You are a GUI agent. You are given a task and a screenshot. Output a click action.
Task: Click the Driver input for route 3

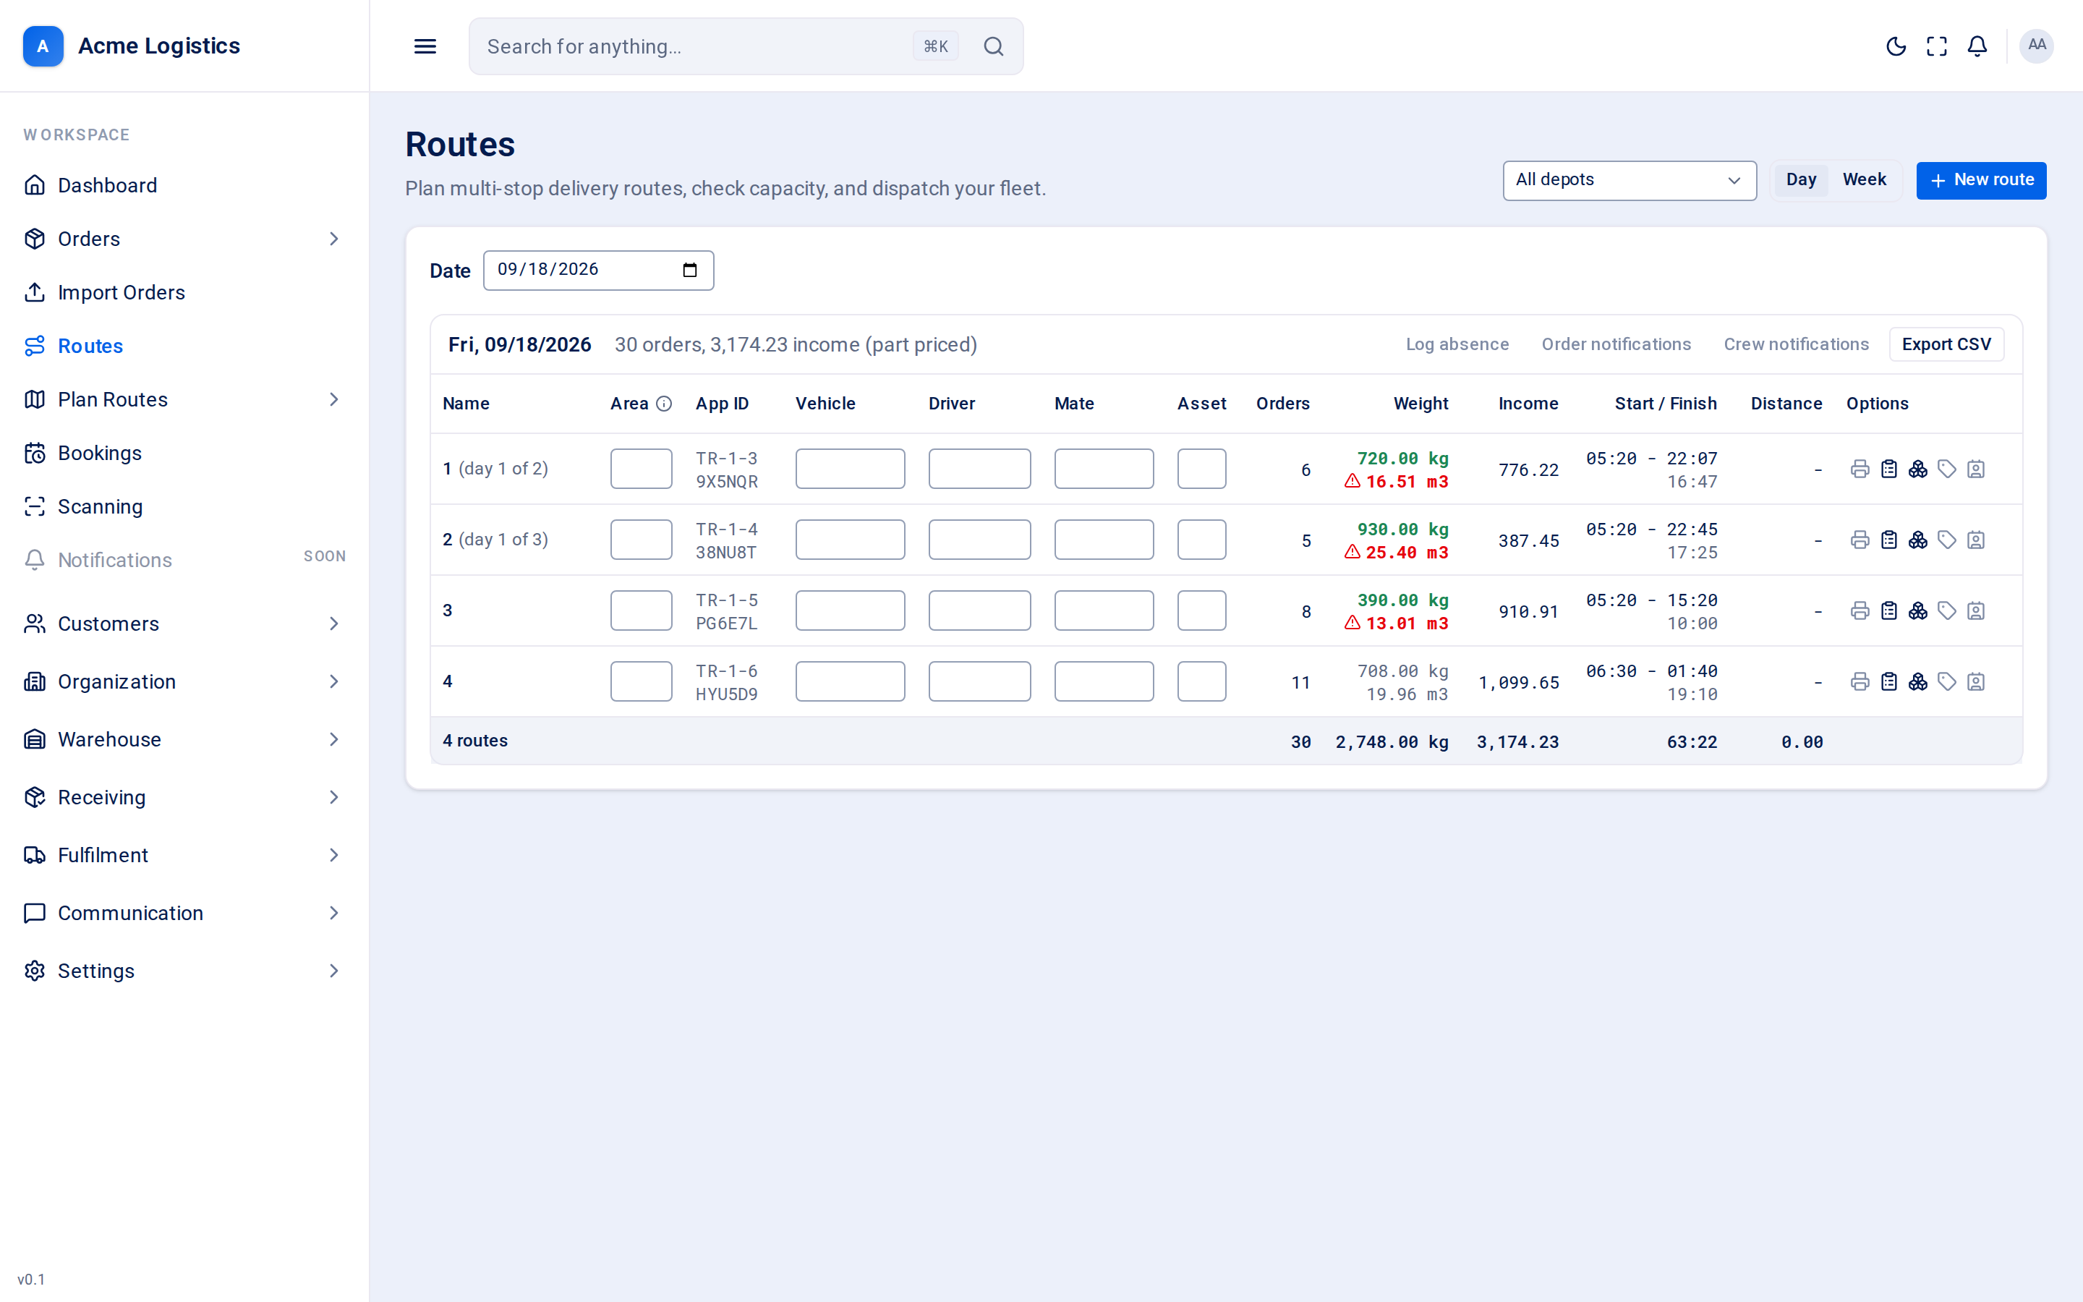979,610
